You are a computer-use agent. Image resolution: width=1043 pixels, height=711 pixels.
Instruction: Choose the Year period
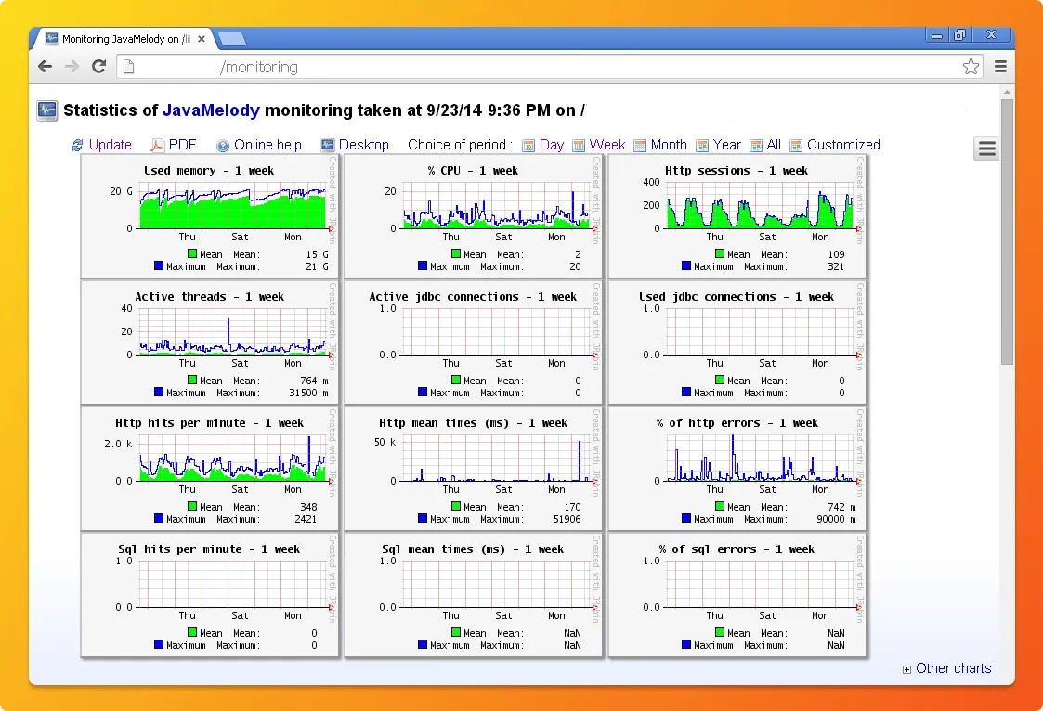[x=726, y=145]
